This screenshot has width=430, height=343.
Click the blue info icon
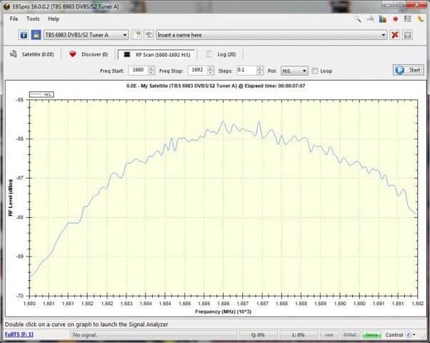point(24,35)
